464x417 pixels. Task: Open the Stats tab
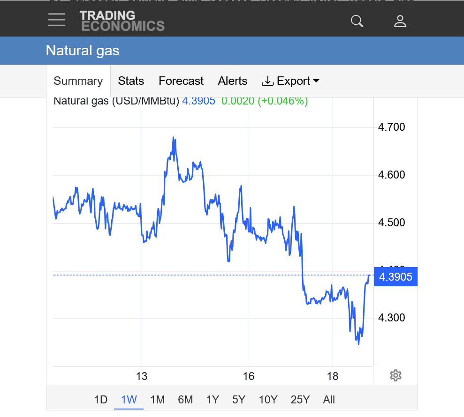[x=131, y=81]
